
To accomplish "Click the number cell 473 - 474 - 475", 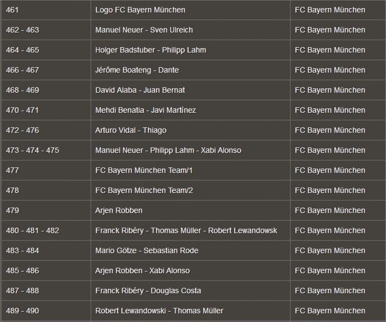I will click(33, 150).
